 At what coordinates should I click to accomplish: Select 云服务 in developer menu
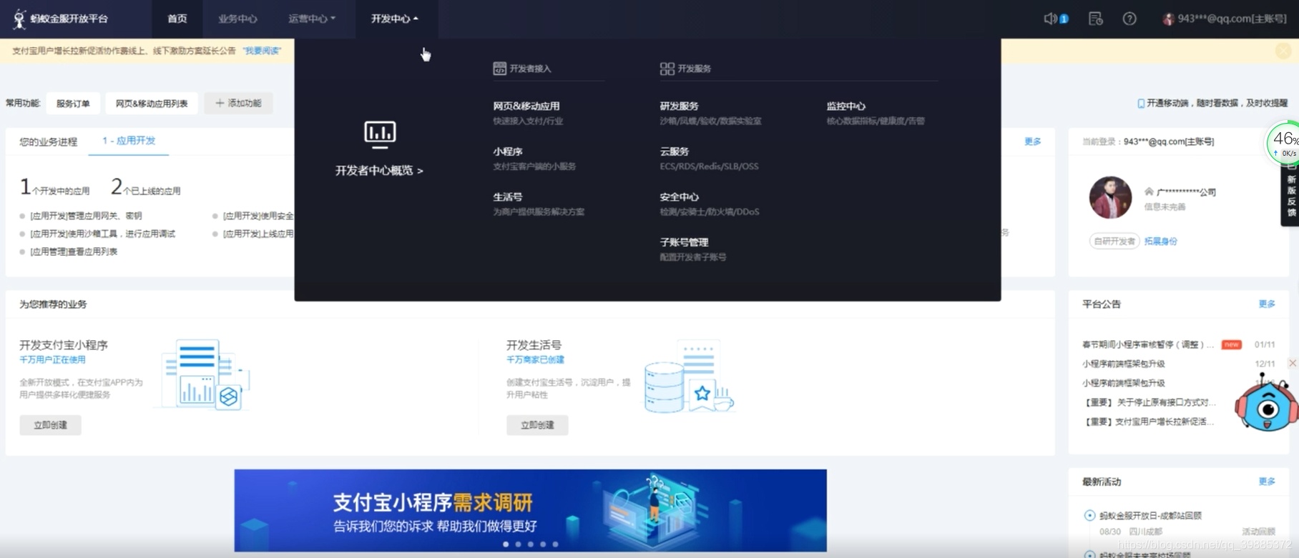[675, 151]
